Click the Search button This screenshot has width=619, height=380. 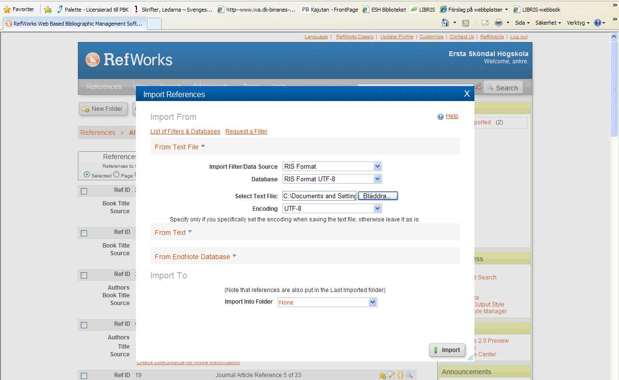[503, 88]
